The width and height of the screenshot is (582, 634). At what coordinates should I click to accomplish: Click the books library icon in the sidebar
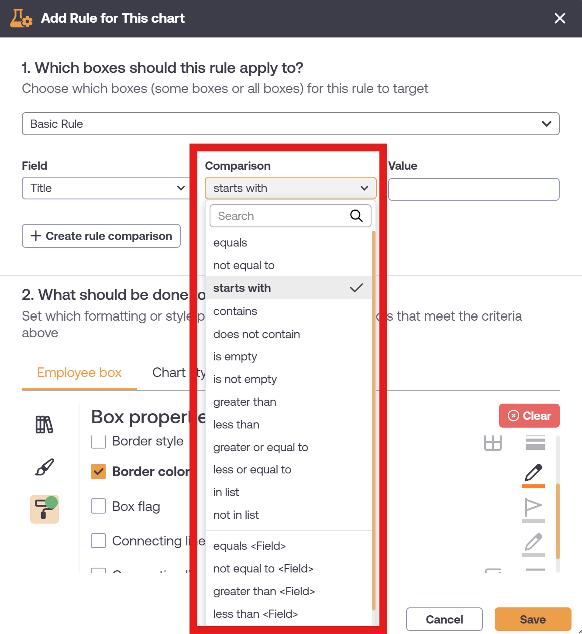[44, 424]
